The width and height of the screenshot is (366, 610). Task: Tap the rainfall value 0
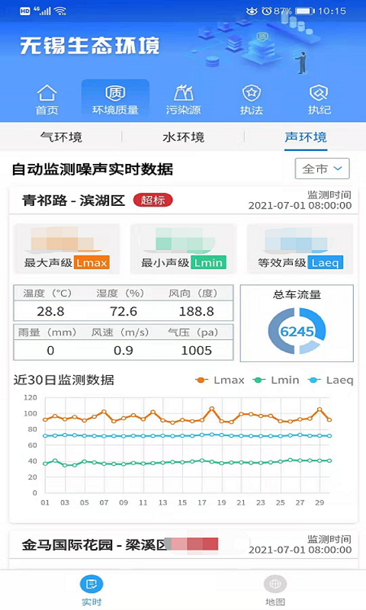point(50,351)
